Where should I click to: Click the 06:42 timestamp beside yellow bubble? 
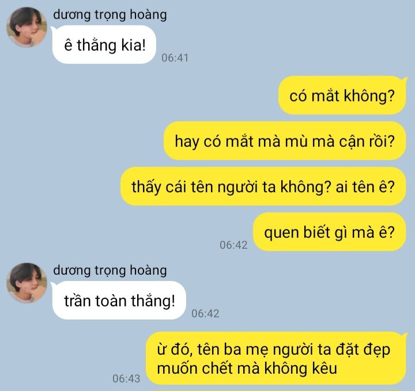[233, 245]
